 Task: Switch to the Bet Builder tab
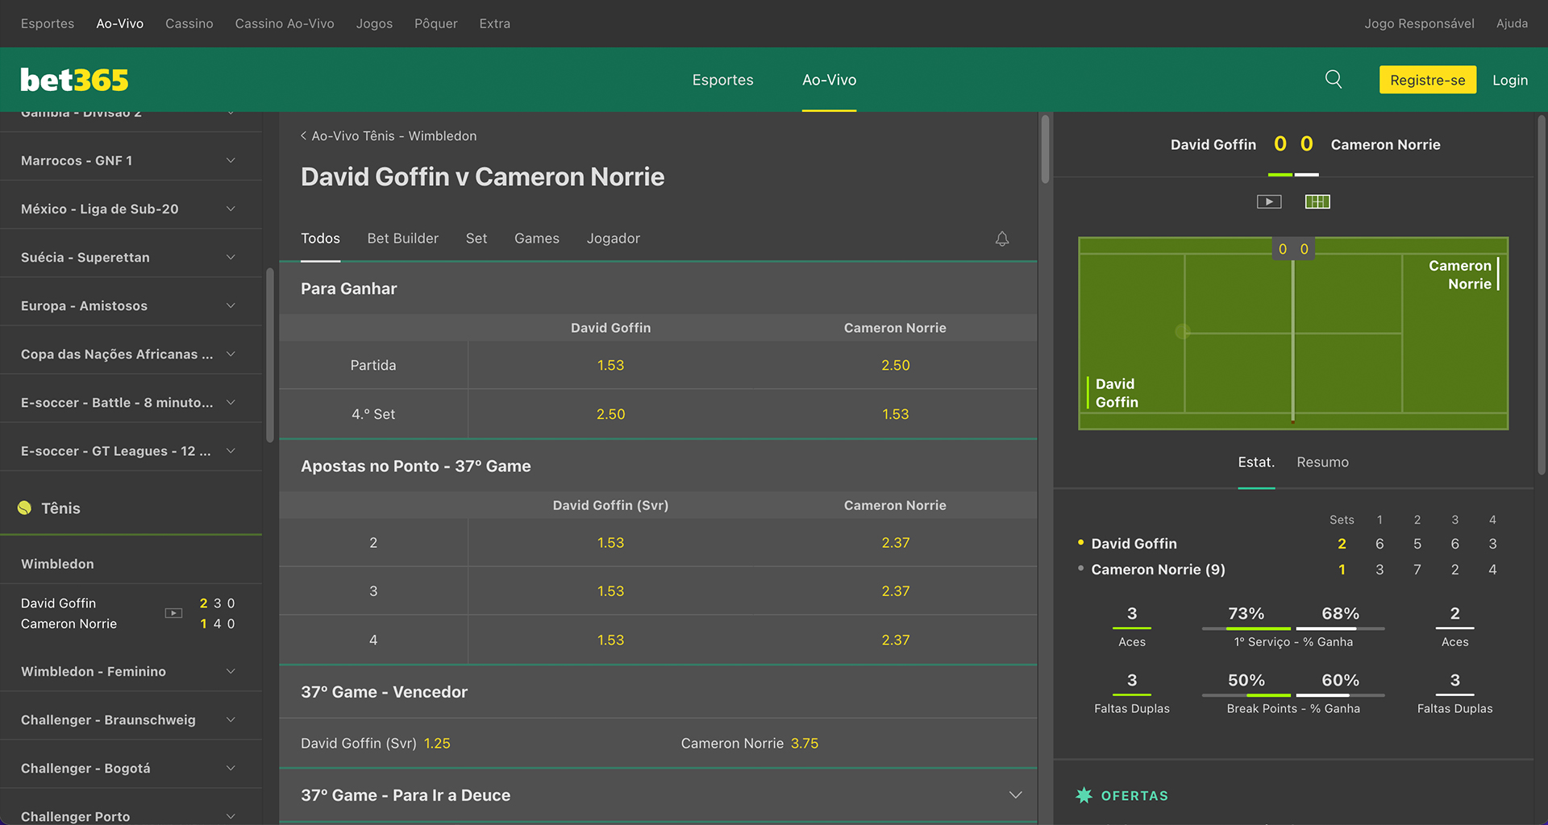point(403,238)
